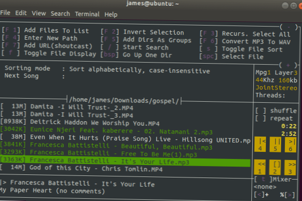
Task: Click F4 Enter New Path
Action: [40, 38]
